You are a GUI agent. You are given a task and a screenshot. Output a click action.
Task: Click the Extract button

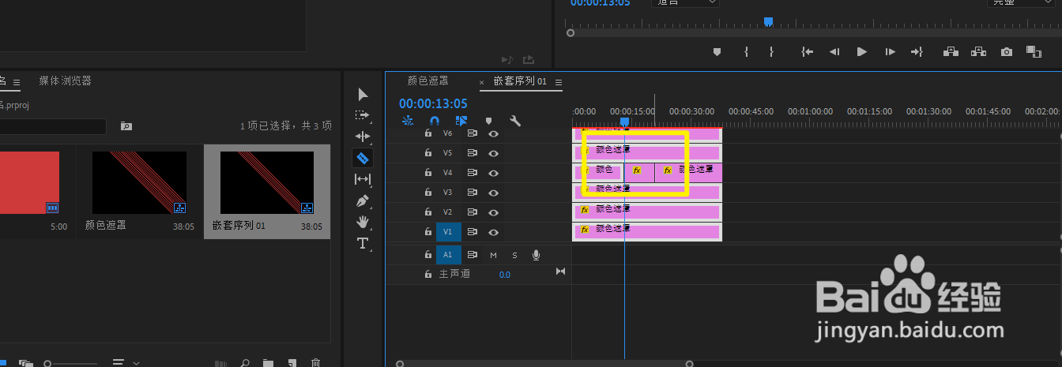978,51
